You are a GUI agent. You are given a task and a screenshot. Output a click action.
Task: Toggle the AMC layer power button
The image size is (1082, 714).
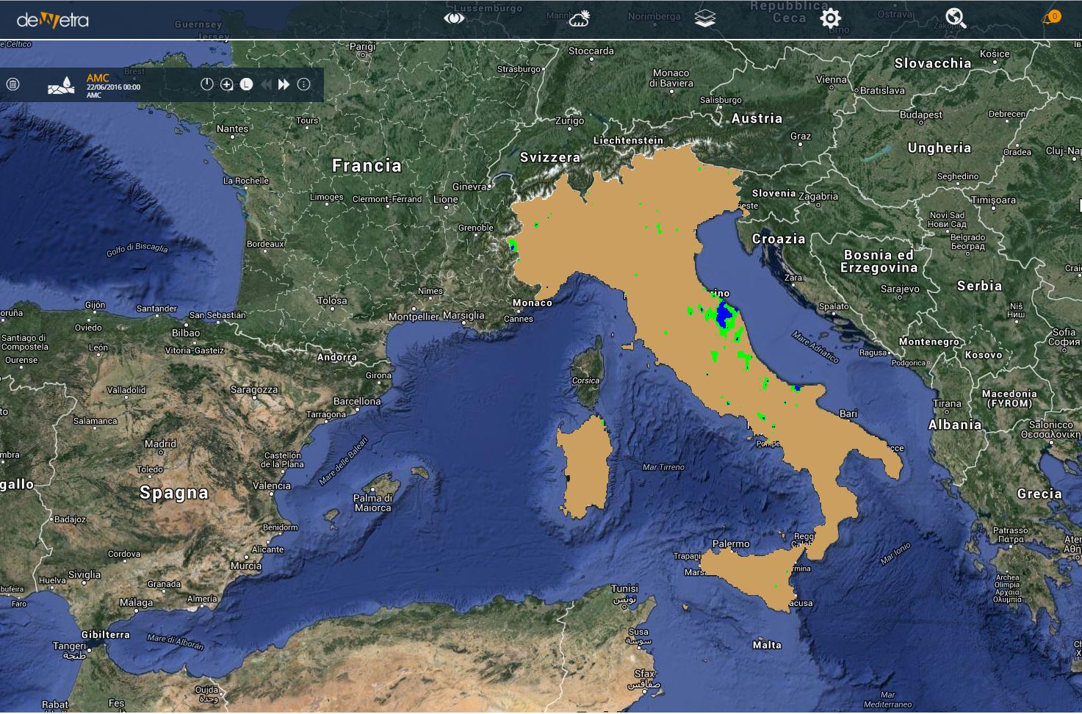click(207, 84)
